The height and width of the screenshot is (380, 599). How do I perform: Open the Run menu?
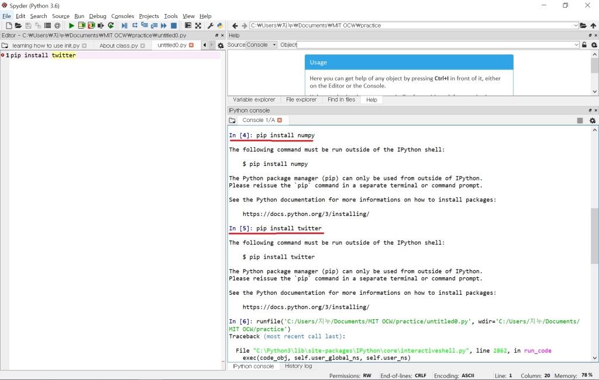tap(79, 16)
